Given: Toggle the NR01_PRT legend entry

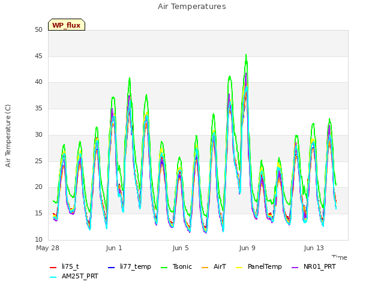Looking at the screenshot, I should pyautogui.click(x=313, y=266).
